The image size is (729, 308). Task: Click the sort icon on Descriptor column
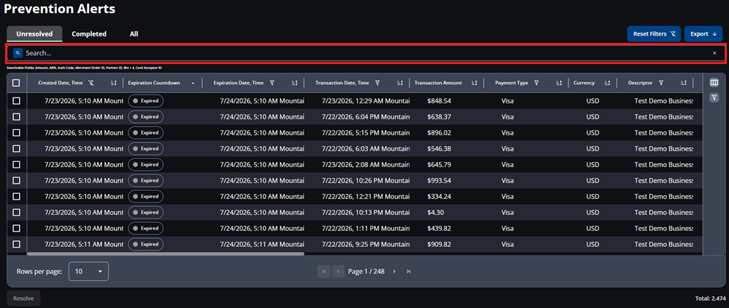[684, 83]
